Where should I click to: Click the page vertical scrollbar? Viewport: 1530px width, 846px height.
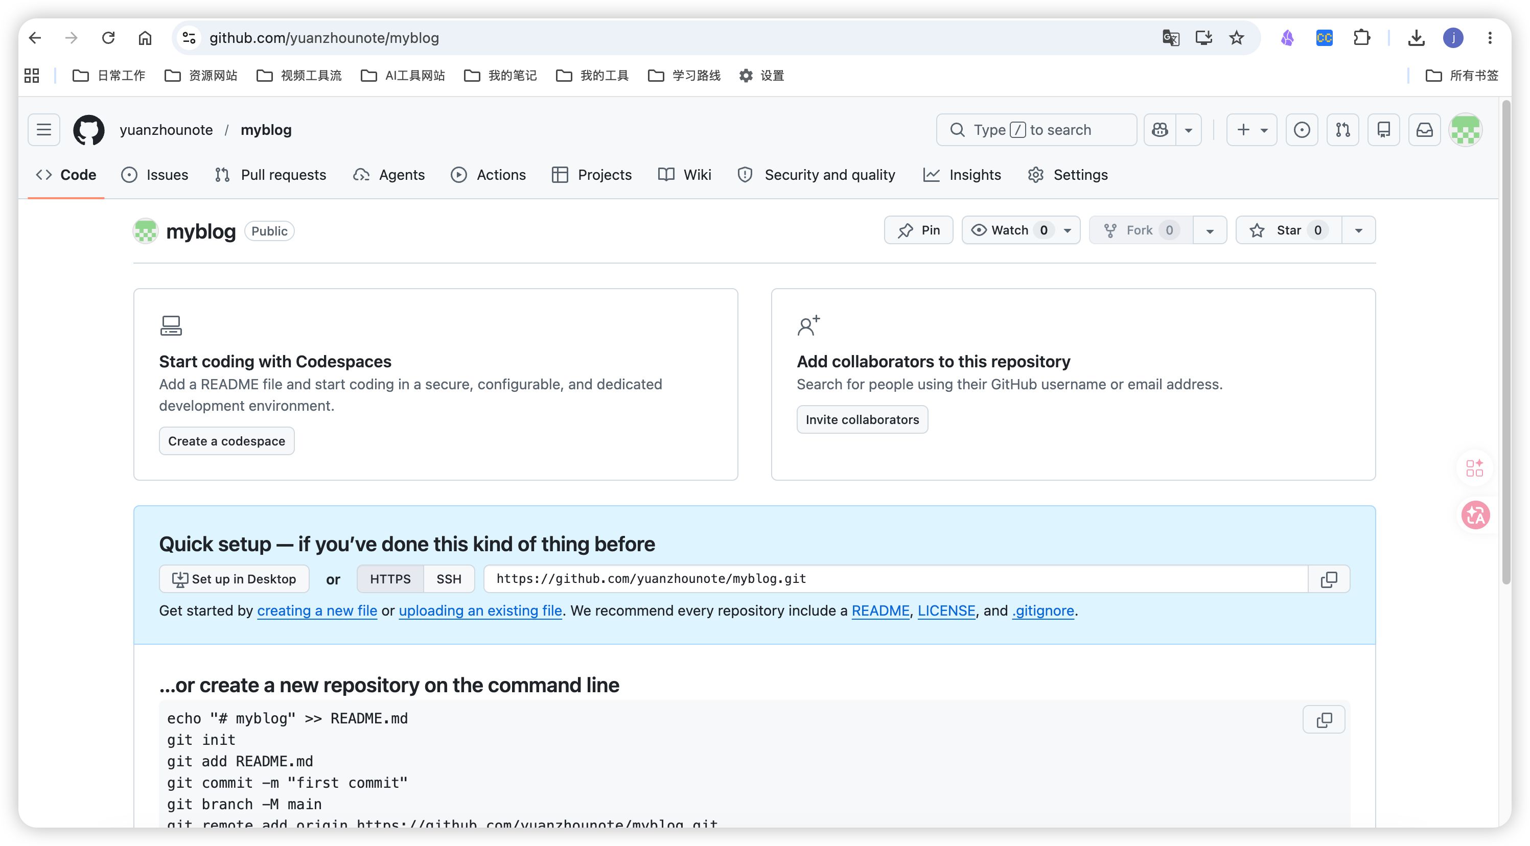click(x=1506, y=343)
